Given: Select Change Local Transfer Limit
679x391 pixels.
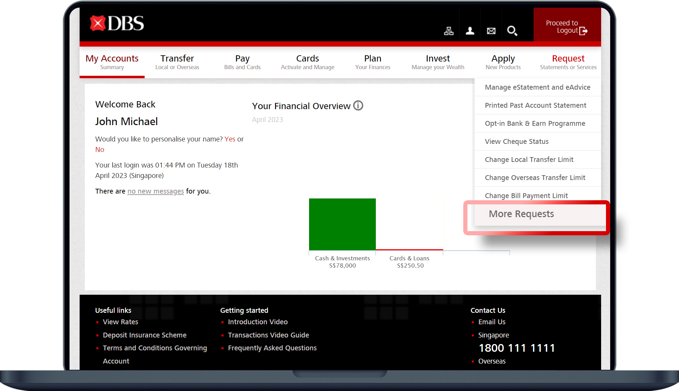Looking at the screenshot, I should pyautogui.click(x=529, y=160).
